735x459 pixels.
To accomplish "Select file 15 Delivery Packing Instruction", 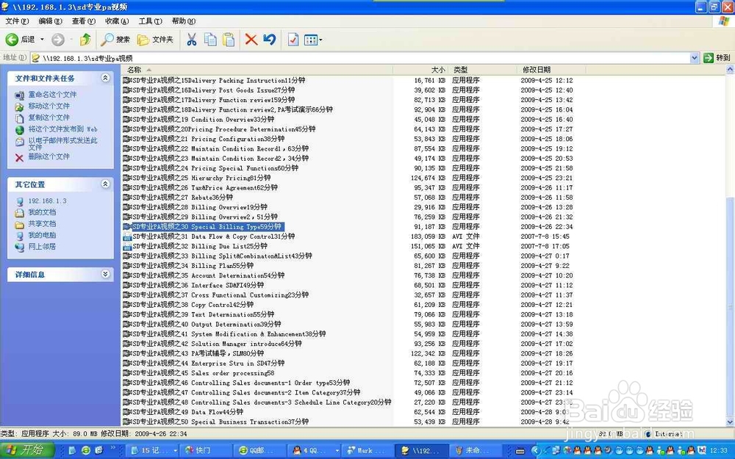I will click(x=214, y=81).
